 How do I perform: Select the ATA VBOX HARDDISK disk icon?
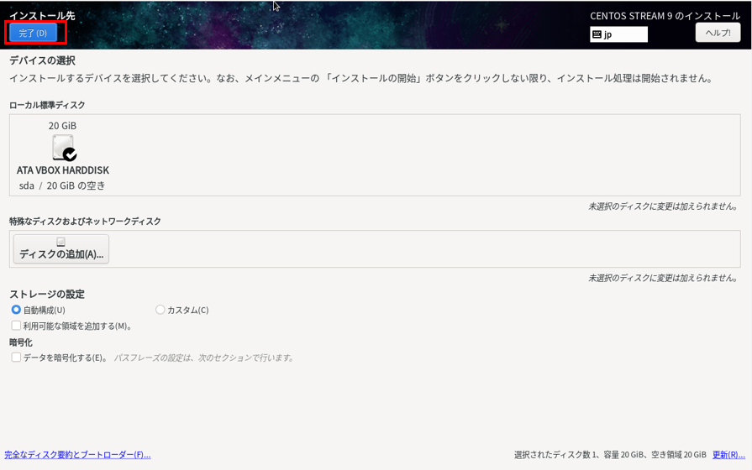click(x=64, y=148)
